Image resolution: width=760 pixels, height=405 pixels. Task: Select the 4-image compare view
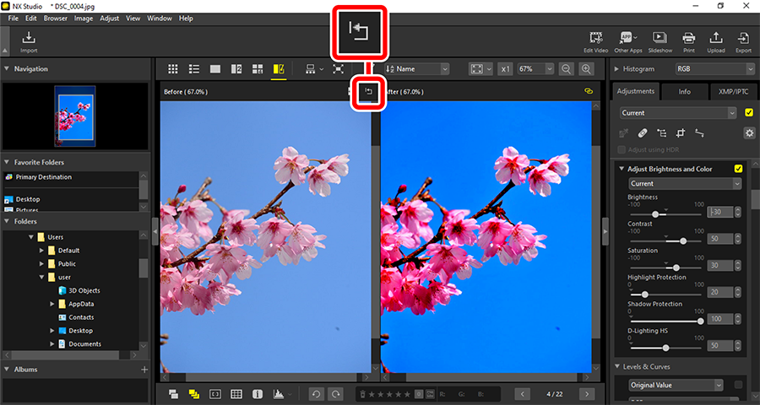point(258,69)
